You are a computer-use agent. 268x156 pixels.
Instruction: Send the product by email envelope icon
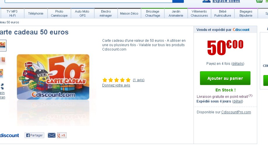52,135
